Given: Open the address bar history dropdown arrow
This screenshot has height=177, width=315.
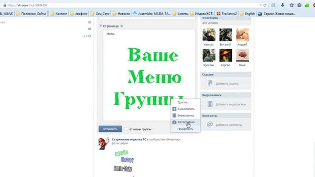Looking at the screenshot, I should pyautogui.click(x=260, y=5).
